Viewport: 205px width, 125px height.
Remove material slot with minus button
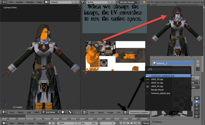(x=198, y=65)
